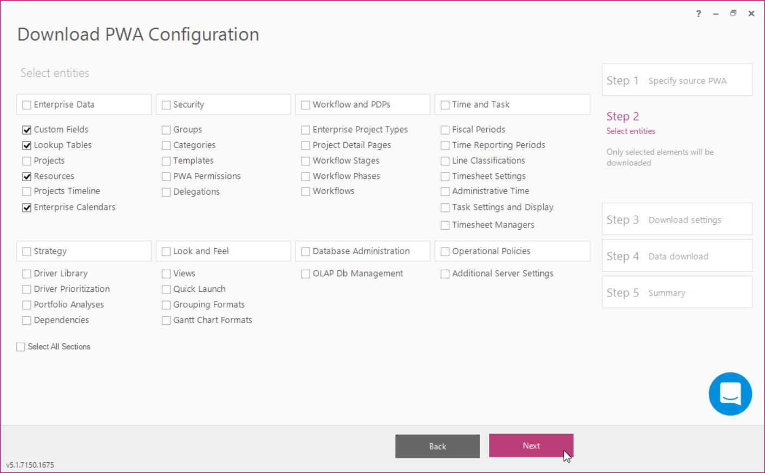Tick the PWA Permissions checkbox
765x473 pixels.
pos(166,176)
